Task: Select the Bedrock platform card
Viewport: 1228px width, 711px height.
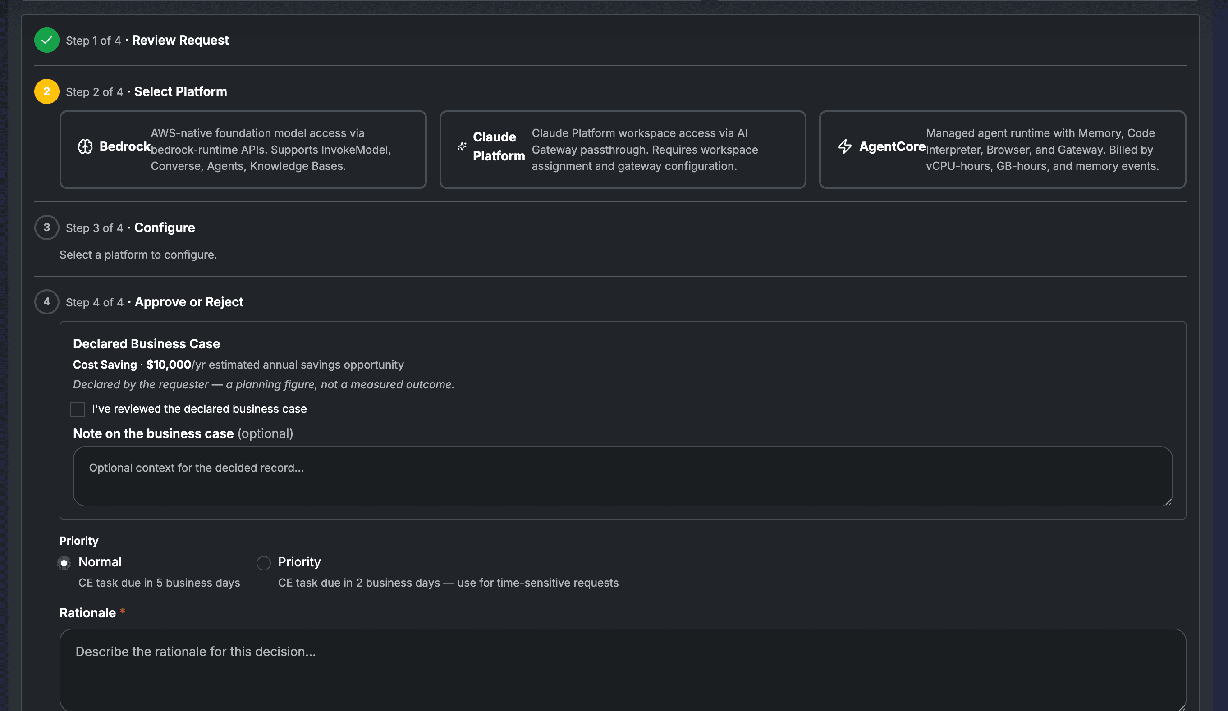Action: (243, 150)
